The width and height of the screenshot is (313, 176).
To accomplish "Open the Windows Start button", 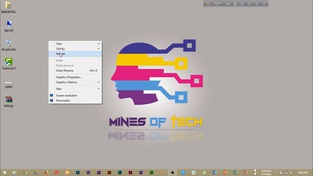I will (4, 173).
